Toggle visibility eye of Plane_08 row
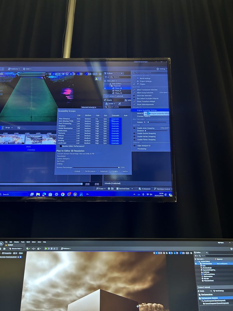Viewport: 233px width, 311px height. [x=105, y=88]
